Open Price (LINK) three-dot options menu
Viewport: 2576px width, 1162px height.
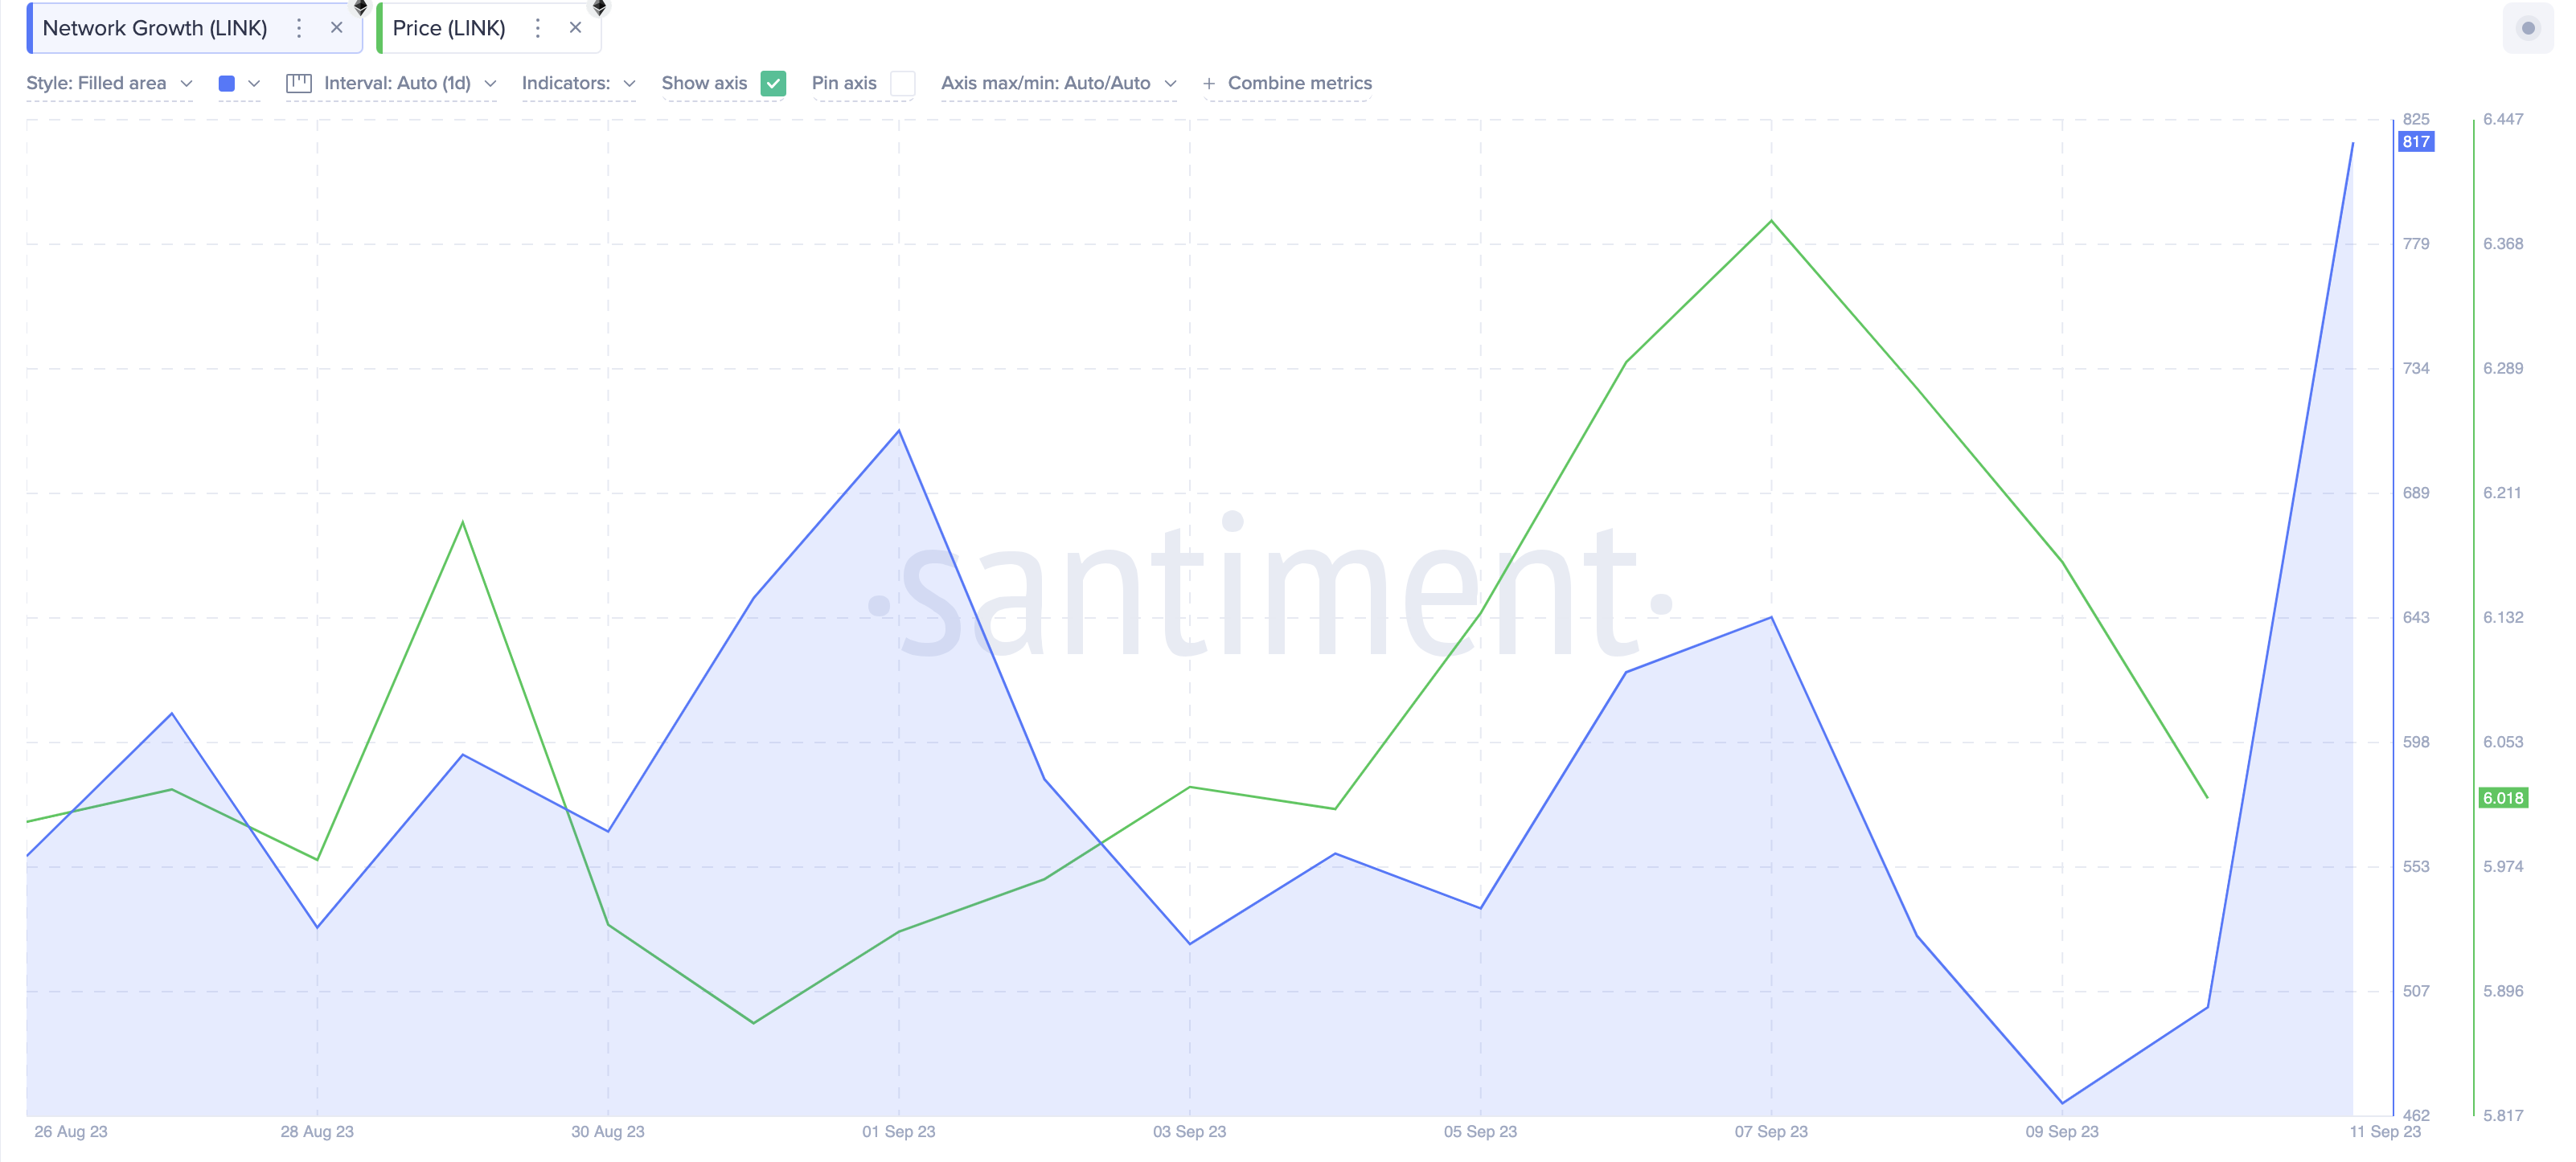coord(538,28)
